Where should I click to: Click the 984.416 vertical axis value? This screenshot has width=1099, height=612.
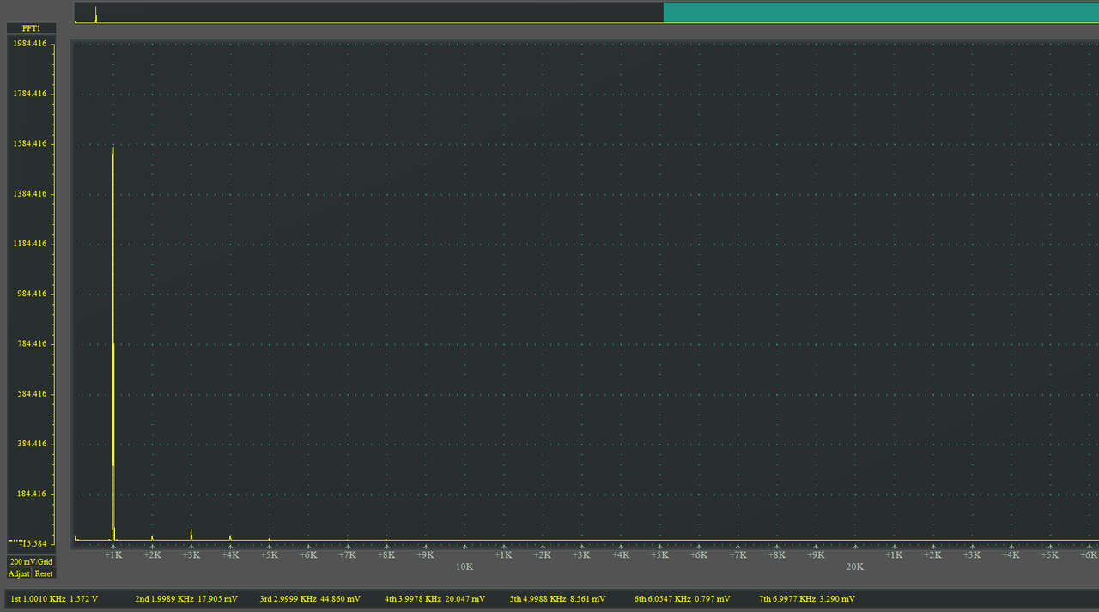tap(31, 294)
